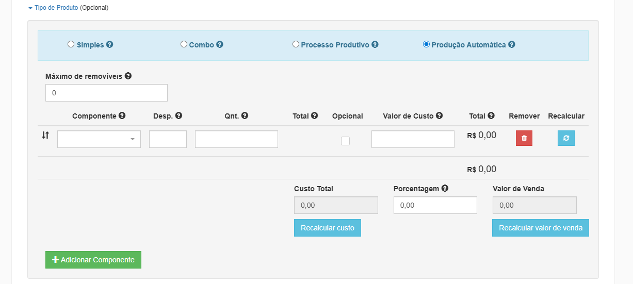Click the Adicionar Componente button

pos(93,260)
